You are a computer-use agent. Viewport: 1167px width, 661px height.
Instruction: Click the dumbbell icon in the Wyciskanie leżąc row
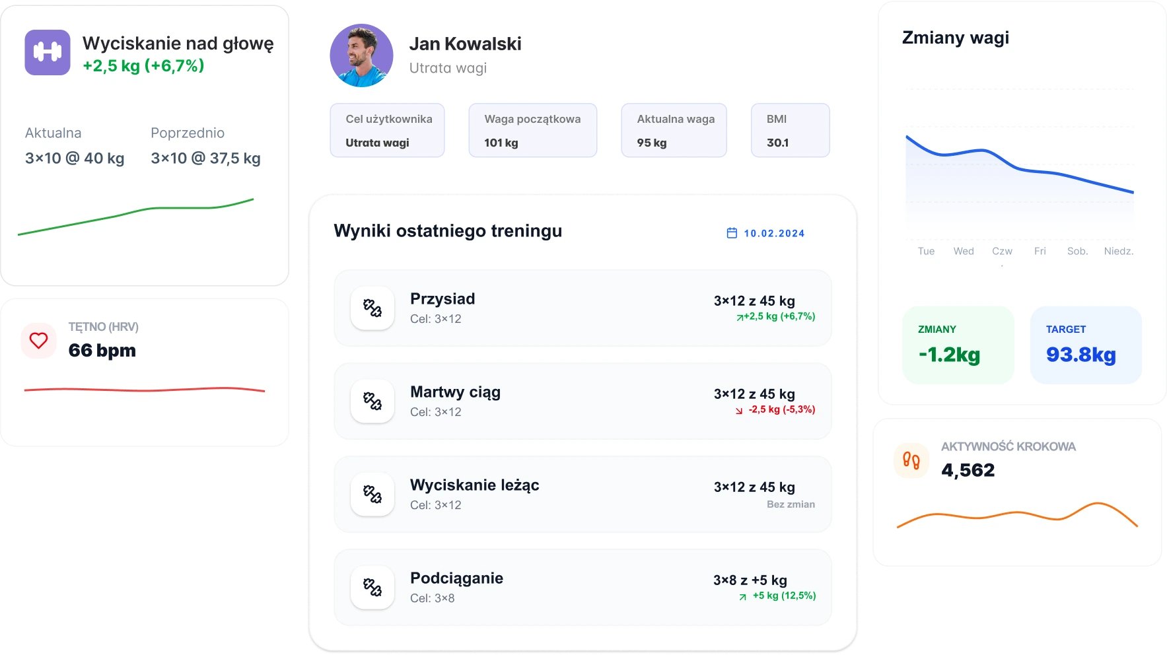click(x=372, y=494)
